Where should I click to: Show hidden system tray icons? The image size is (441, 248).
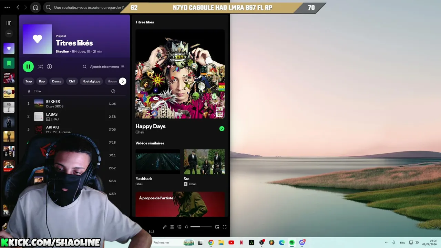[x=386, y=242]
